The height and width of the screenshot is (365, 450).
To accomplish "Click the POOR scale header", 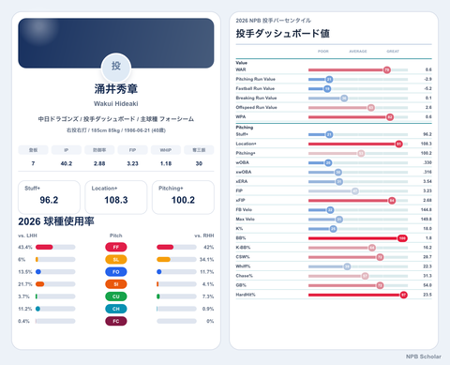I will (x=323, y=52).
